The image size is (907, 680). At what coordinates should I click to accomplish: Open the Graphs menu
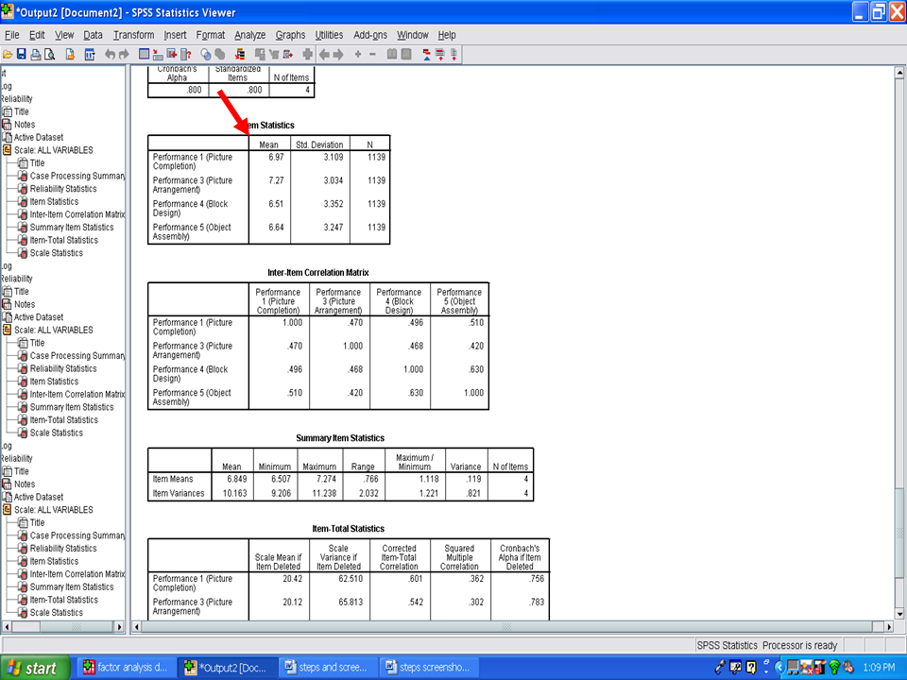point(290,35)
